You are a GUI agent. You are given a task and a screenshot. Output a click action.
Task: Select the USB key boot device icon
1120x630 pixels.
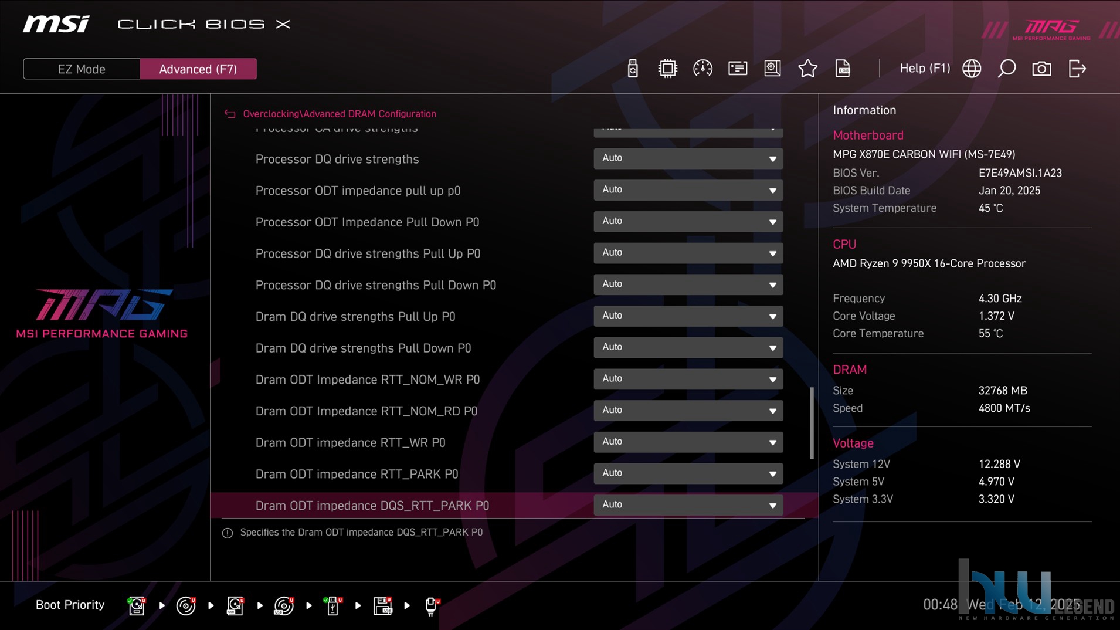333,605
